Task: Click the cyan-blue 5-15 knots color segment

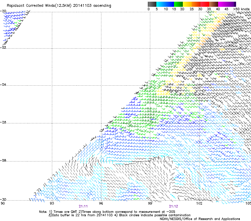Action: 165,4
